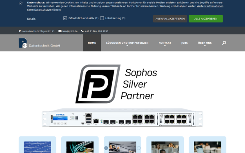Click the Sophos firewall appliance image
This screenshot has height=153, width=245.
pyautogui.click(x=122, y=118)
